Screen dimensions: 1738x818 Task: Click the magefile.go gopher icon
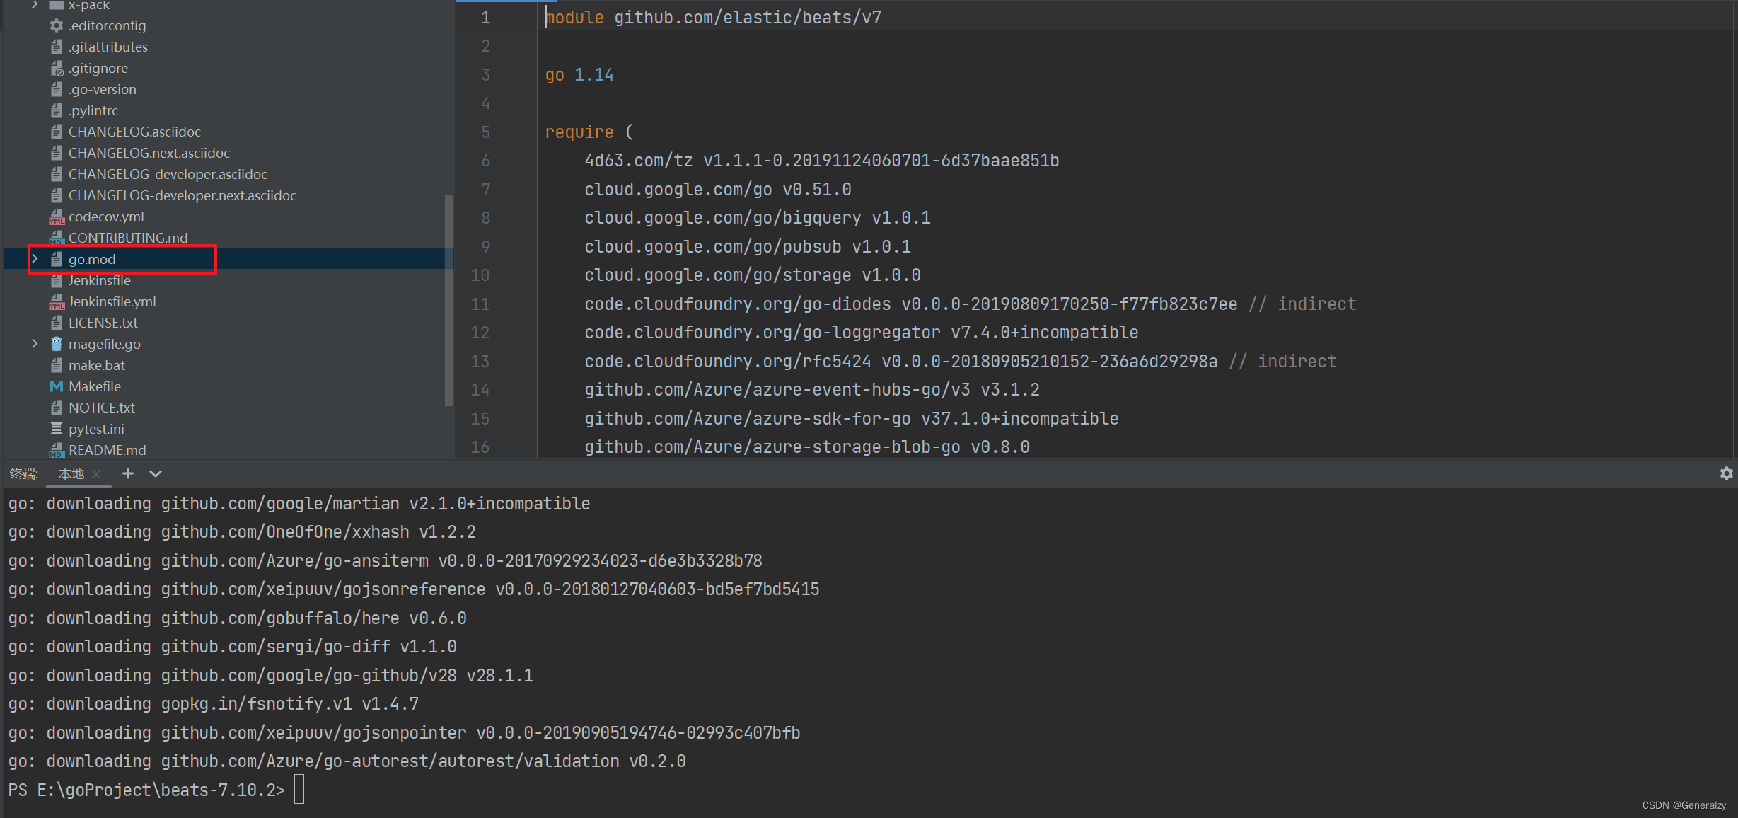tap(57, 344)
